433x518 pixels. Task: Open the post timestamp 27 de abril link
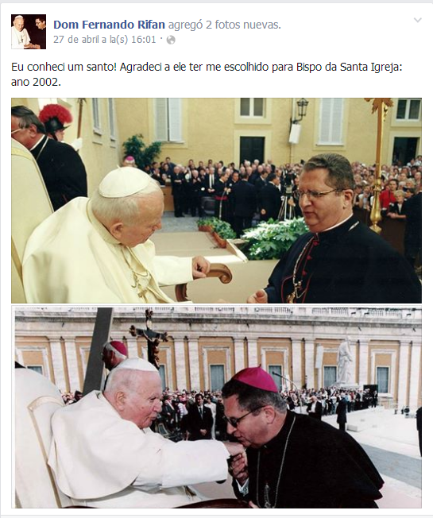(104, 40)
